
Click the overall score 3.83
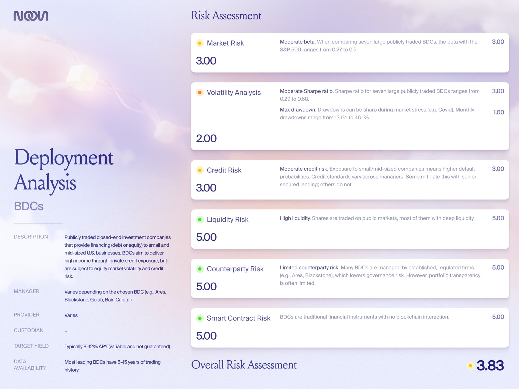(490, 365)
